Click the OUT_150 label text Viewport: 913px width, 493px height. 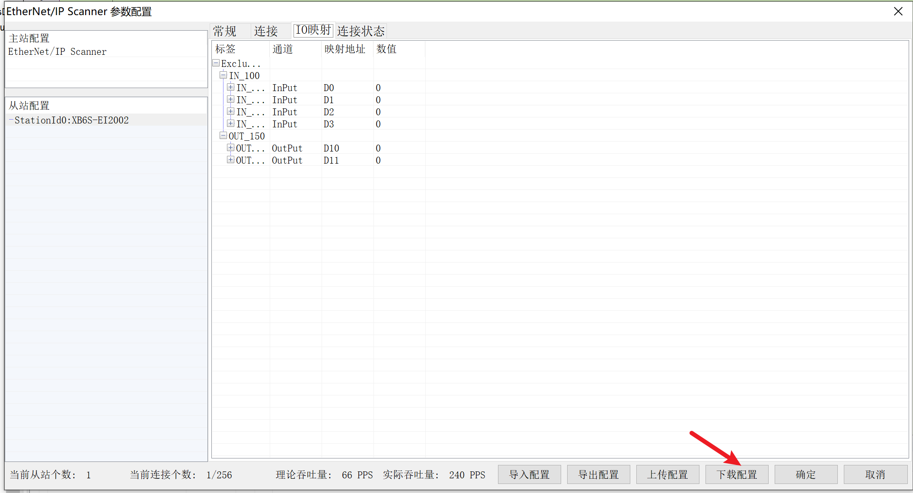point(247,136)
